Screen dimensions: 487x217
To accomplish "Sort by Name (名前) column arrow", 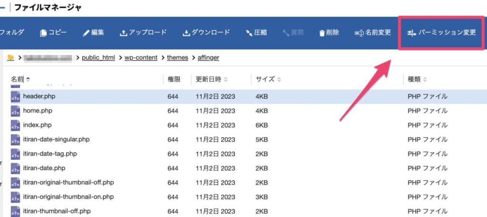I will click(28, 79).
